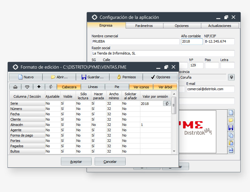Toggle the Ver árbol button
This screenshot has width=250, height=192.
tap(165, 87)
